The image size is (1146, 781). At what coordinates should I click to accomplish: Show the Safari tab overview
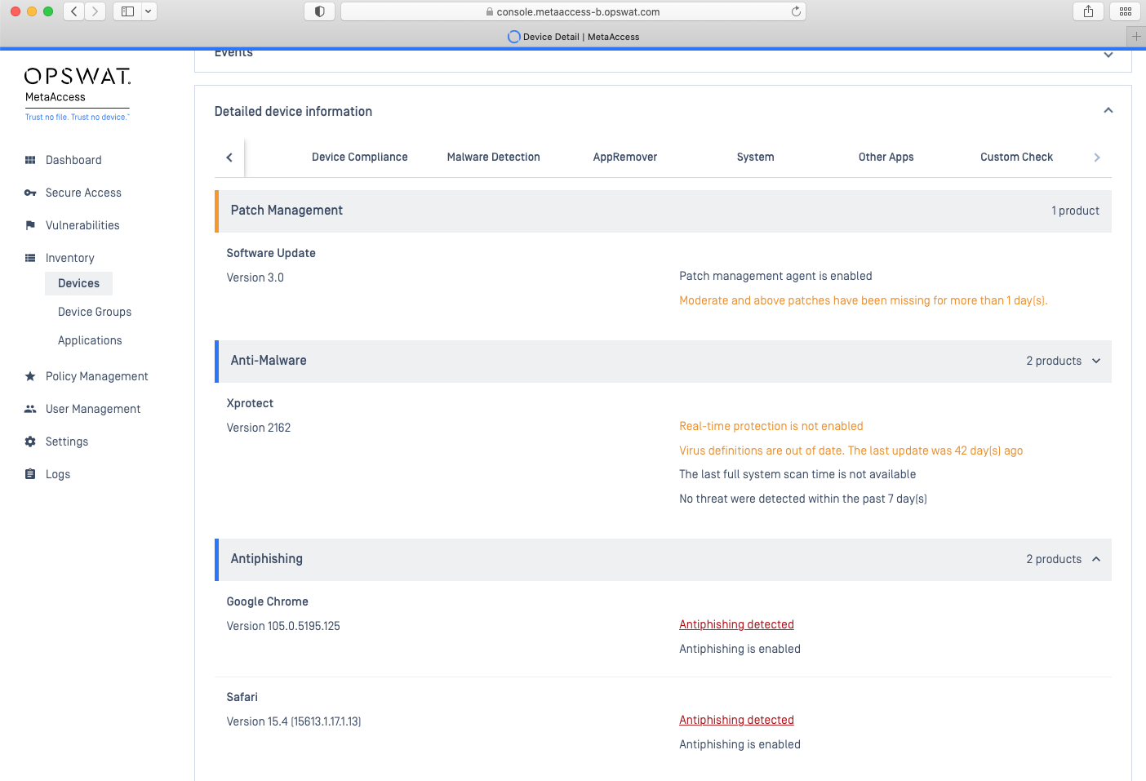pyautogui.click(x=1125, y=11)
